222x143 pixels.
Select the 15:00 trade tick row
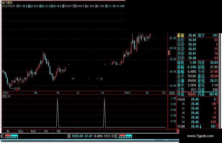(x=197, y=127)
